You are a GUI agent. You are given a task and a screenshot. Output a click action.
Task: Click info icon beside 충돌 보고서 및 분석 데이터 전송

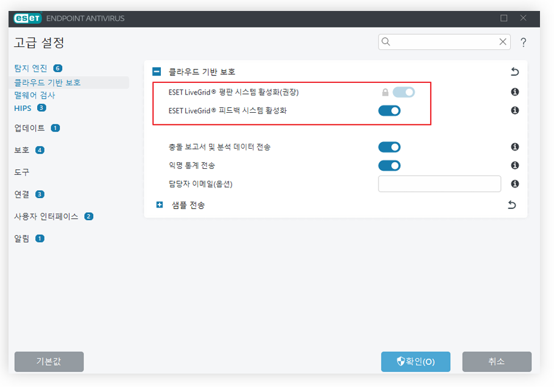pos(515,147)
